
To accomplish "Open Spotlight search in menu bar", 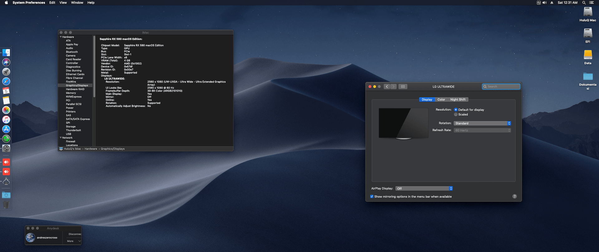I will [x=584, y=2].
